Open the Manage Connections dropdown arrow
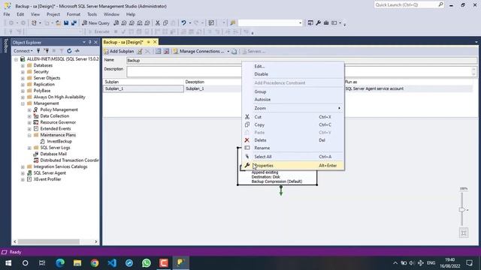Image resolution: width=481 pixels, height=270 pixels. pos(228,52)
